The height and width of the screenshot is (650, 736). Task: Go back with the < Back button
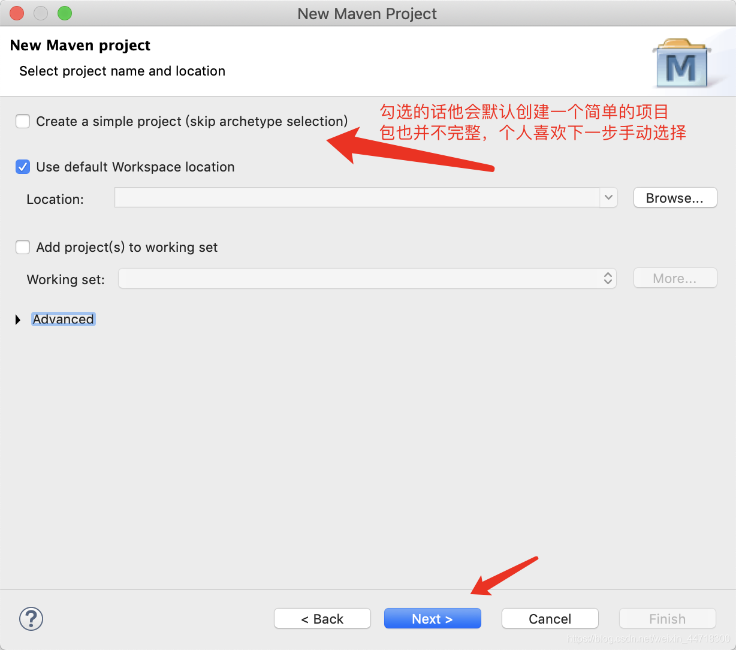coord(322,619)
